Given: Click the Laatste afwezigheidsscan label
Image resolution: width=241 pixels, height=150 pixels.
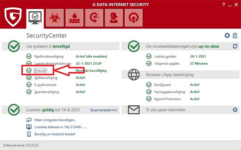Looking at the screenshot, I should [x=53, y=64].
